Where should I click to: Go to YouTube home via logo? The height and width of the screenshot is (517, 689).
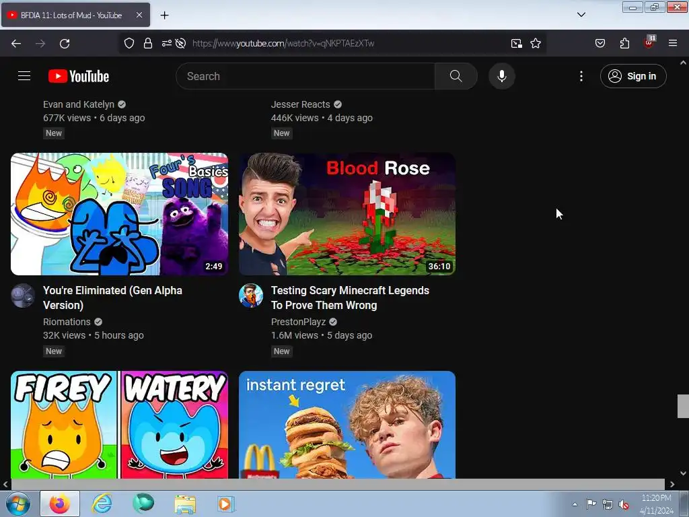[79, 76]
